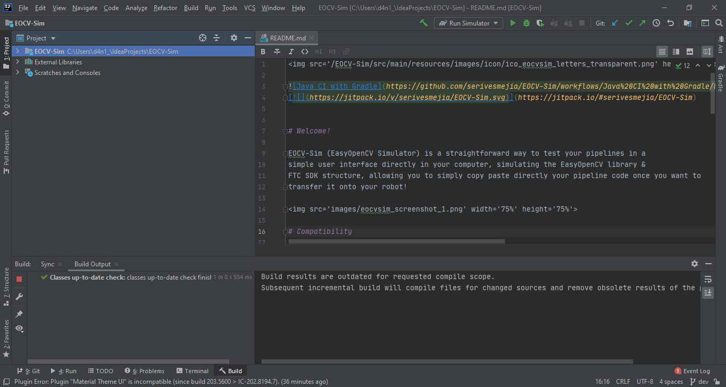Locate opened file target icon in Project panel
The image size is (726, 387).
[x=203, y=38]
